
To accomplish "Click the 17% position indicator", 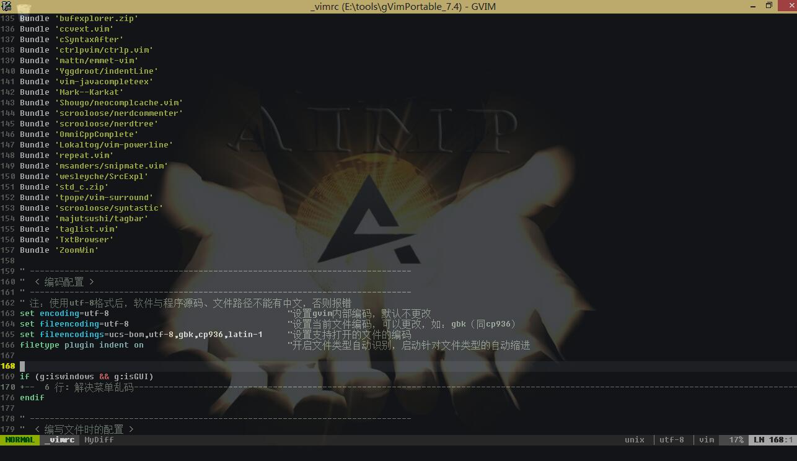I will [x=736, y=440].
